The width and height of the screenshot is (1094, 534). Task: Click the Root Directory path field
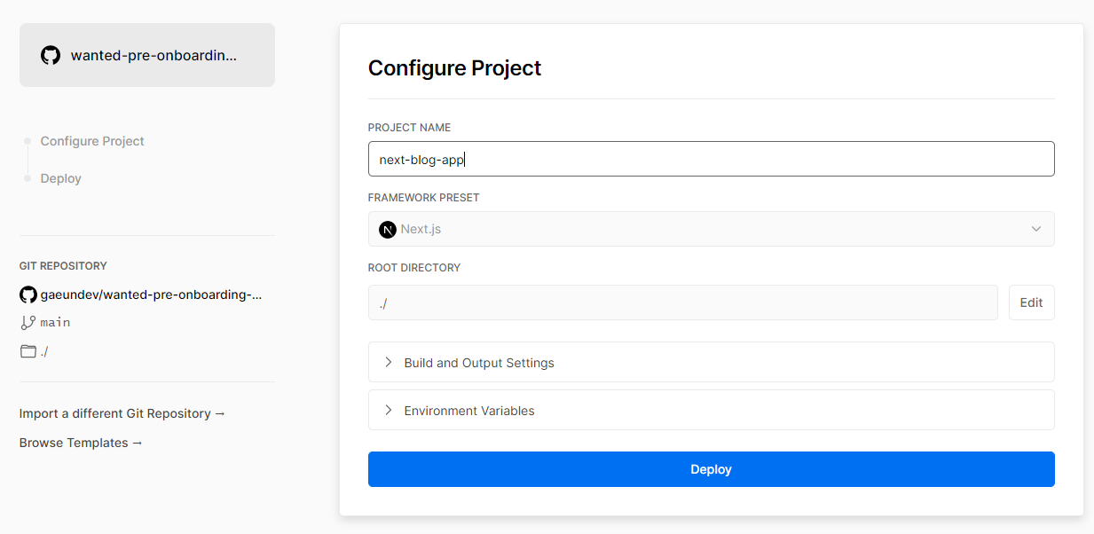(x=682, y=302)
